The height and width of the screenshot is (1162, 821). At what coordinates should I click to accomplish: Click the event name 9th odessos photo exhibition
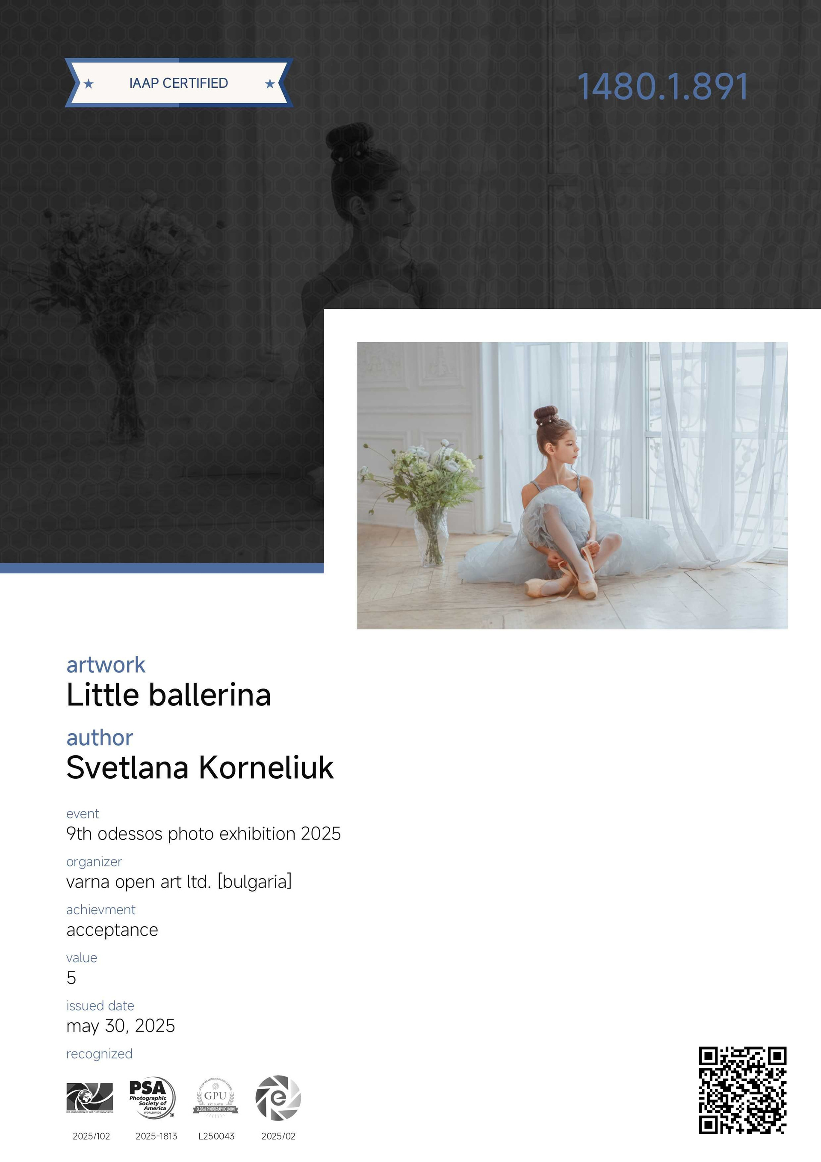point(204,833)
